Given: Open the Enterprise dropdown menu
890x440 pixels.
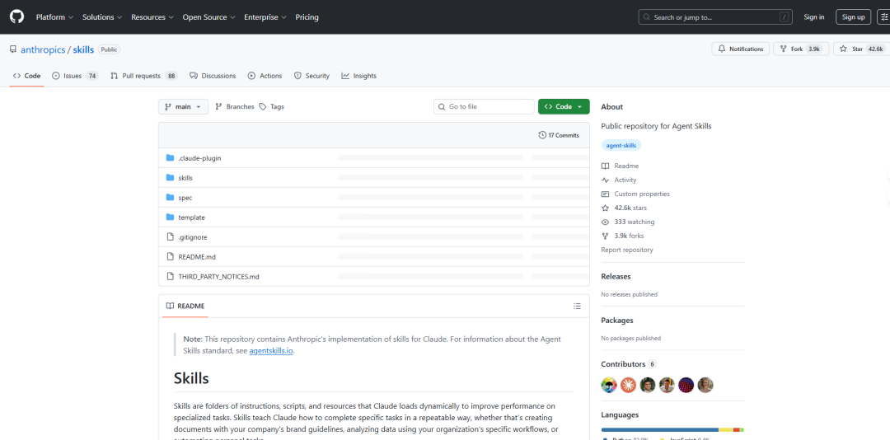Looking at the screenshot, I should pos(265,17).
